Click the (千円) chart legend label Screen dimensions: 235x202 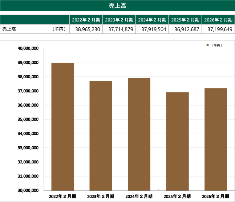[217, 45]
